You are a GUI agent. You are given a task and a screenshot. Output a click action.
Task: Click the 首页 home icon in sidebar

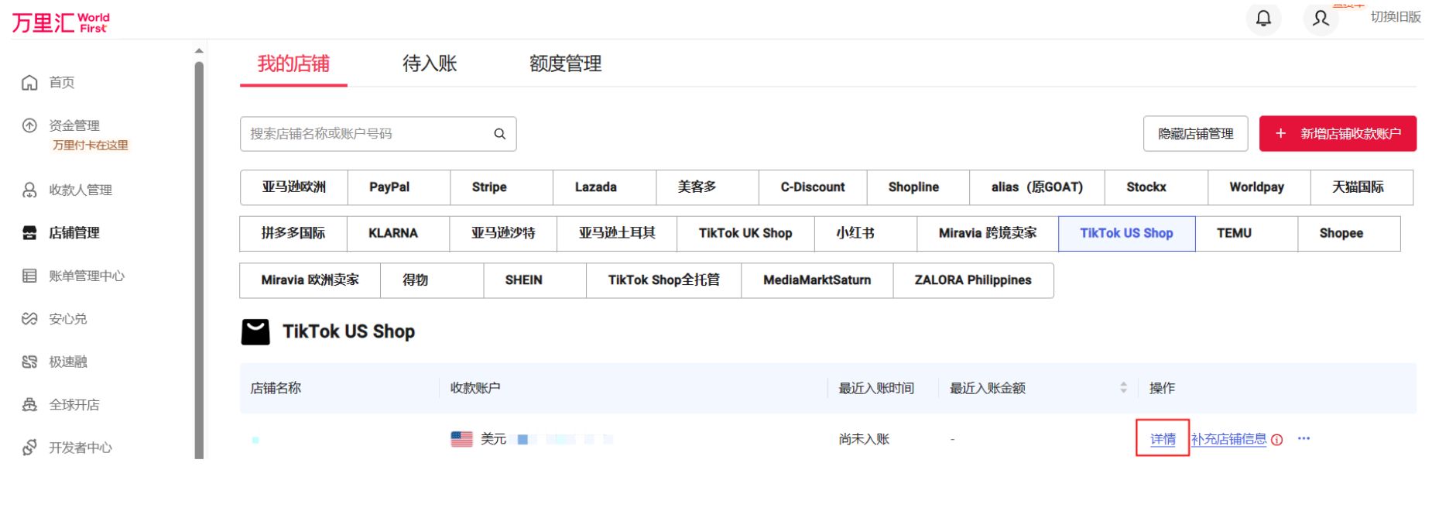29,83
